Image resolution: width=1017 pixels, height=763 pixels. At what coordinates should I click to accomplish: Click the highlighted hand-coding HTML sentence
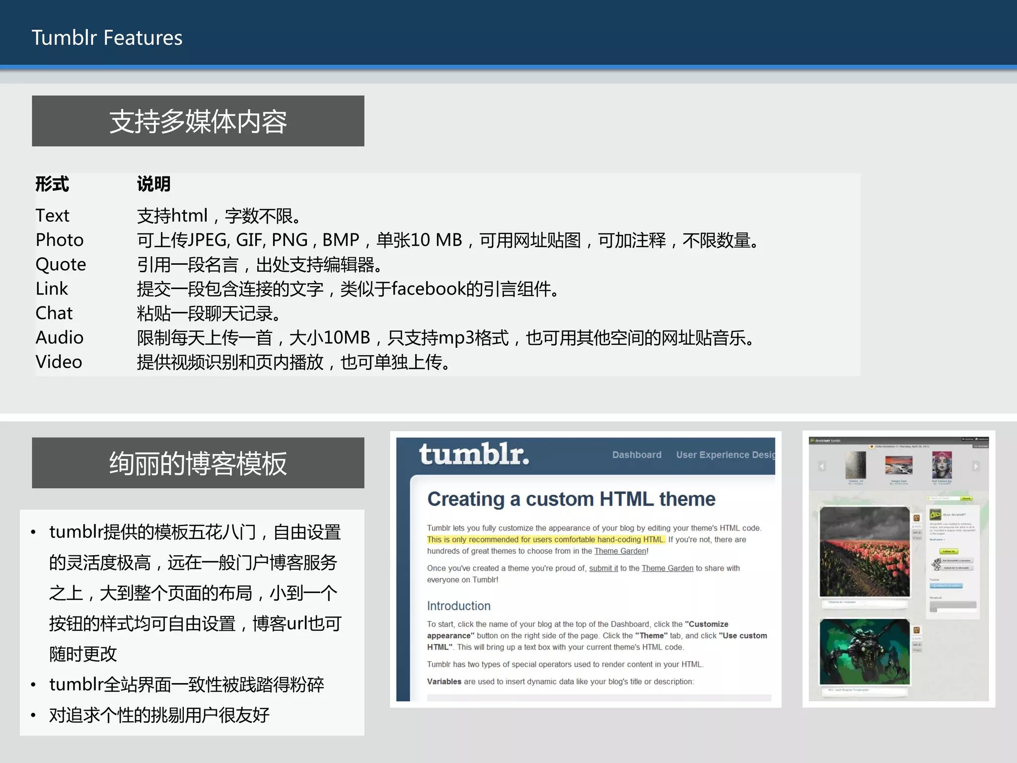click(x=545, y=539)
